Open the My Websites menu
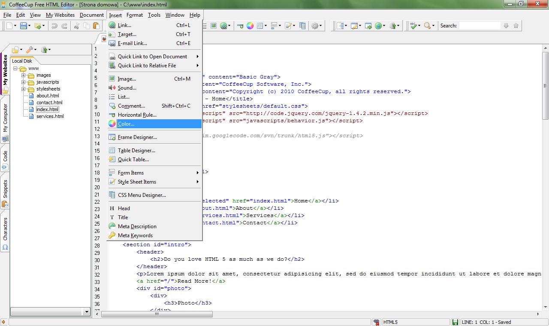 [x=60, y=15]
